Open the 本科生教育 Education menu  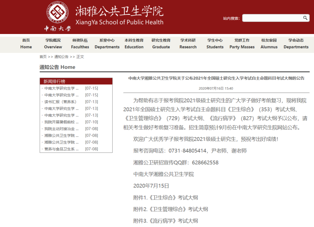coord(134,43)
